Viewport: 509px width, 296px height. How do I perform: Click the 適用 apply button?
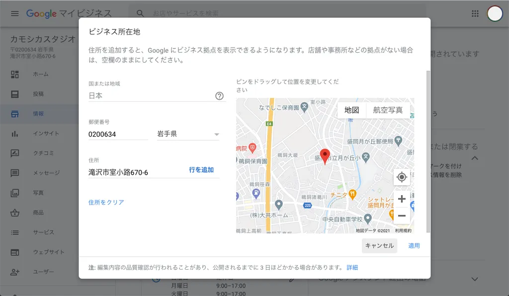(x=414, y=246)
